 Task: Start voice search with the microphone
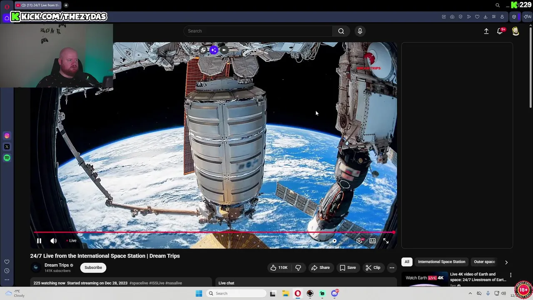[360, 31]
